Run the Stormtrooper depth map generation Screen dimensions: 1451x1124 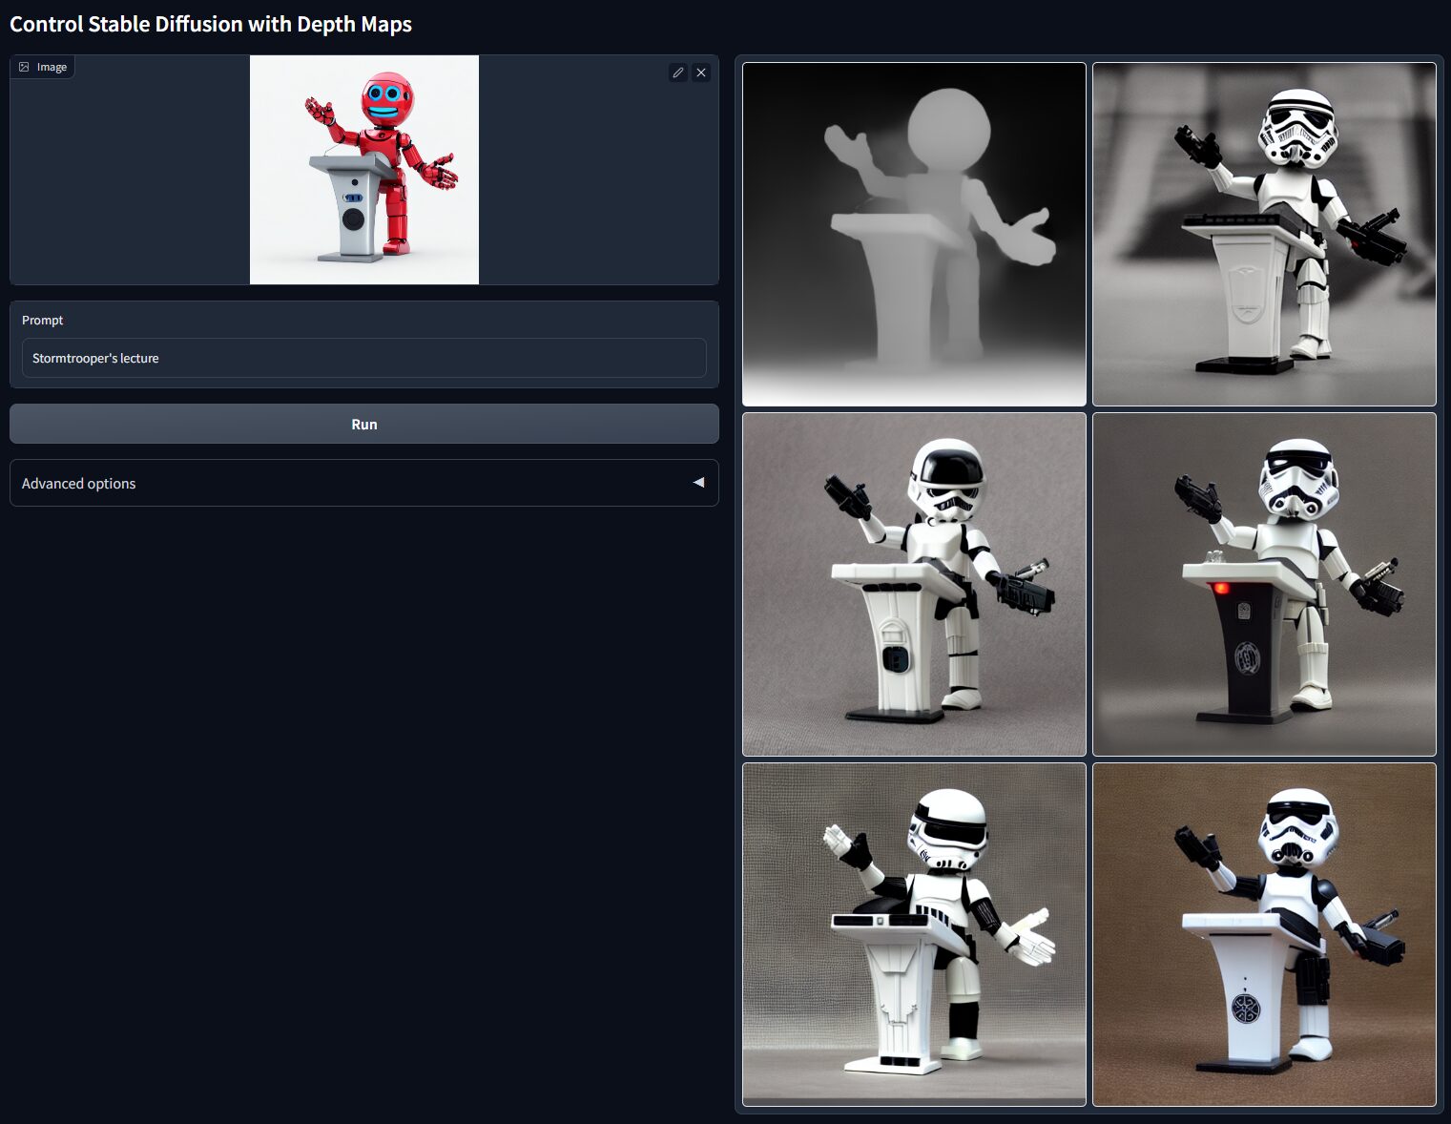(363, 424)
